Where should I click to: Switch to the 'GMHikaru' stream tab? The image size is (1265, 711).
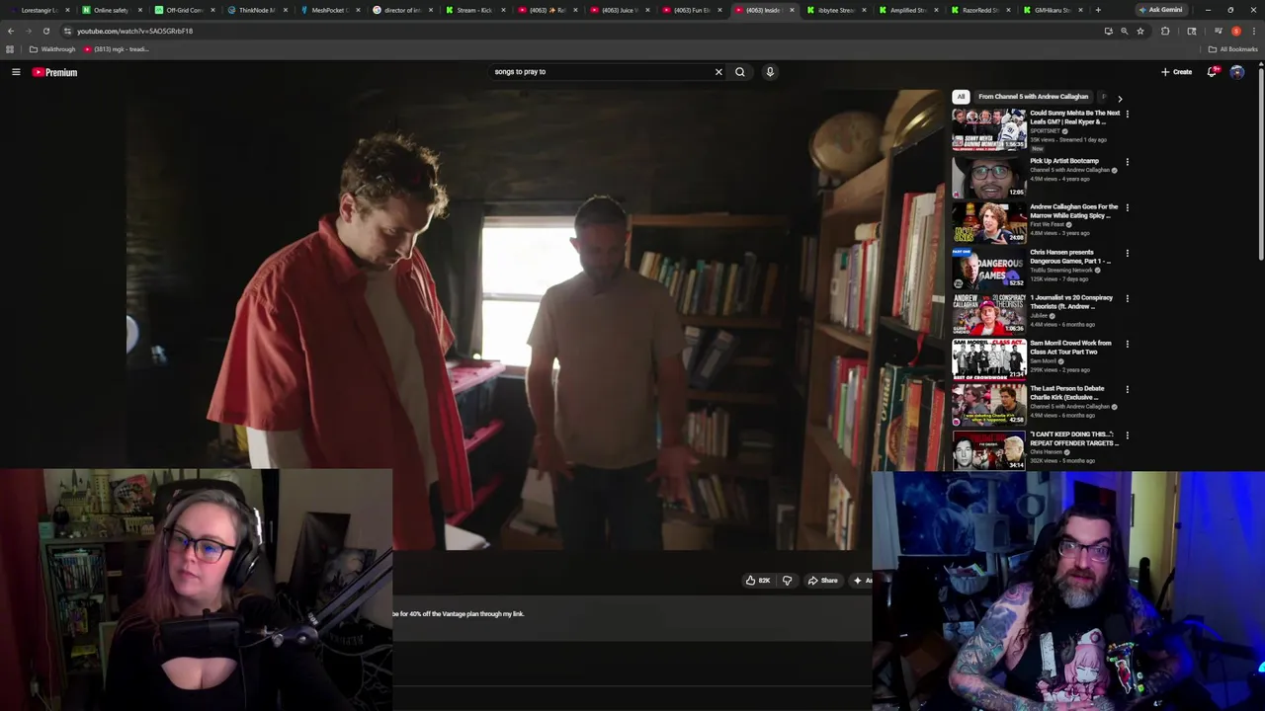(x=1053, y=10)
